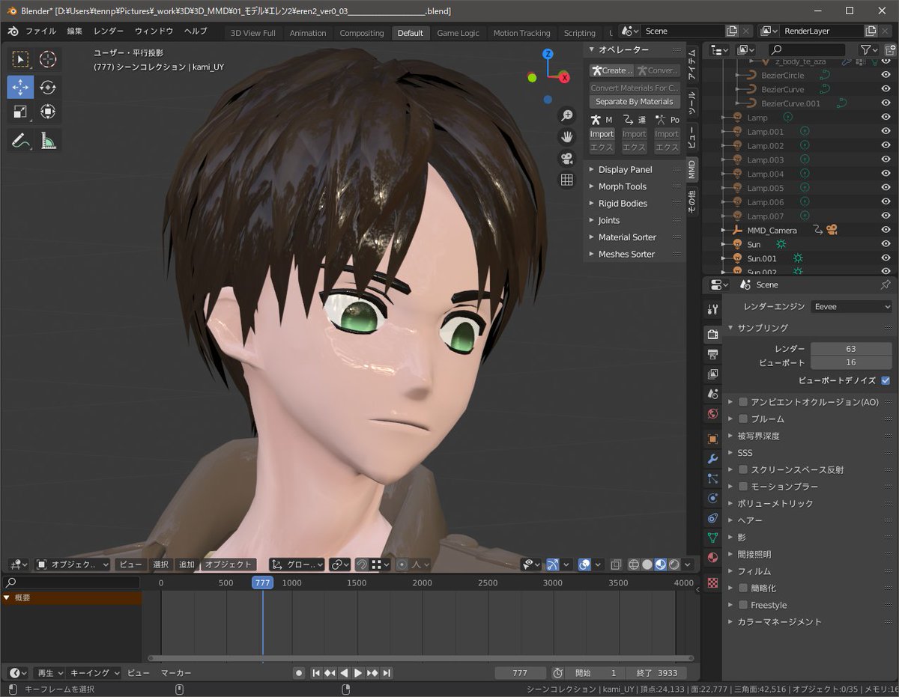This screenshot has width=899, height=697.
Task: Pick the Rotate tool
Action: 48,87
